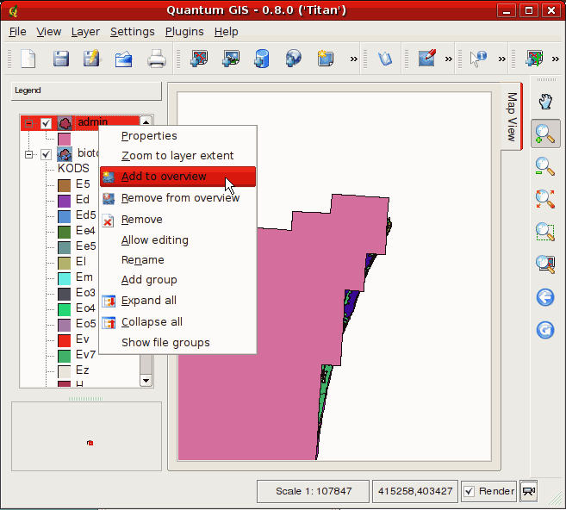Toggle the admin layer visibility checkbox
This screenshot has width=566, height=510.
[46, 123]
